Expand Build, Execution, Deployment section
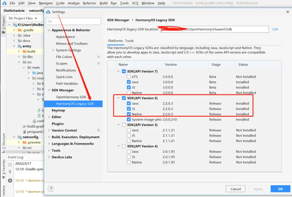The image size is (292, 197). pos(49,137)
